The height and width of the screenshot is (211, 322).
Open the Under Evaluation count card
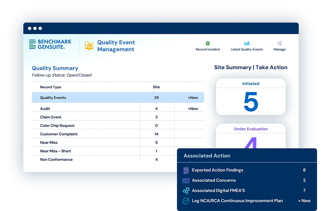[x=251, y=136]
